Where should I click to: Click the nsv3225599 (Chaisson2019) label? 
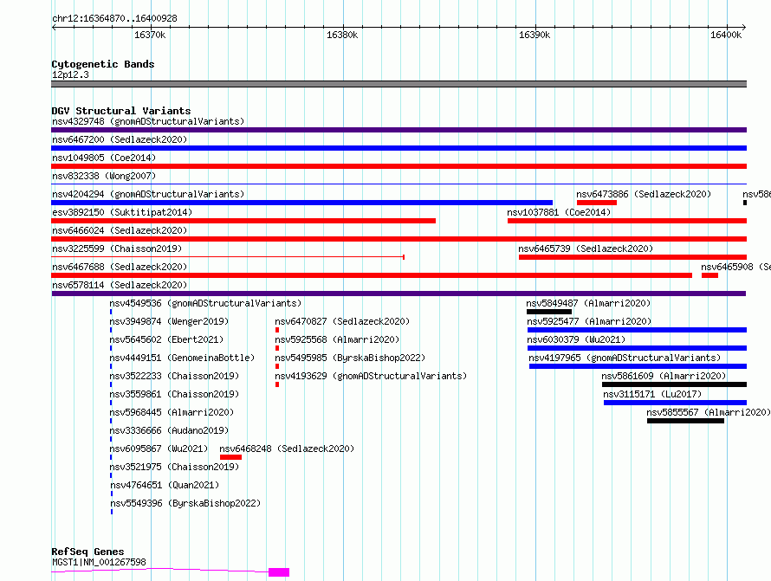click(x=117, y=249)
